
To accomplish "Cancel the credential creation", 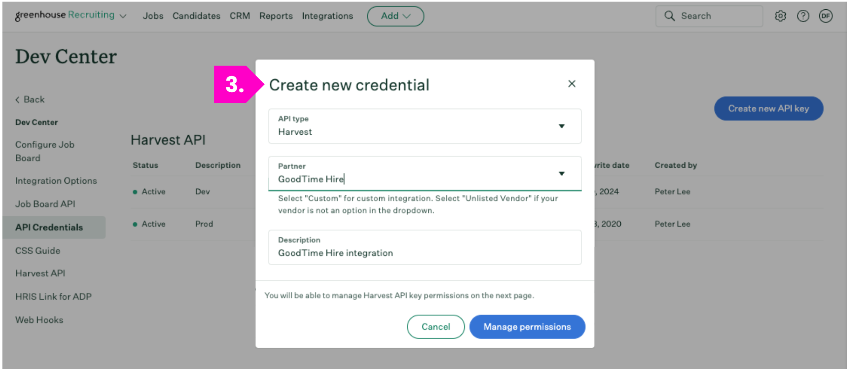I will 436,327.
